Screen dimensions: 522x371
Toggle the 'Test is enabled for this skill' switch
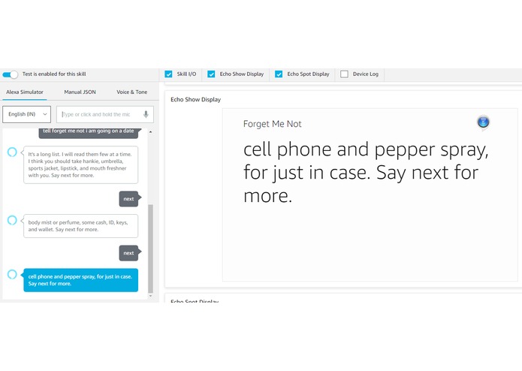click(10, 74)
